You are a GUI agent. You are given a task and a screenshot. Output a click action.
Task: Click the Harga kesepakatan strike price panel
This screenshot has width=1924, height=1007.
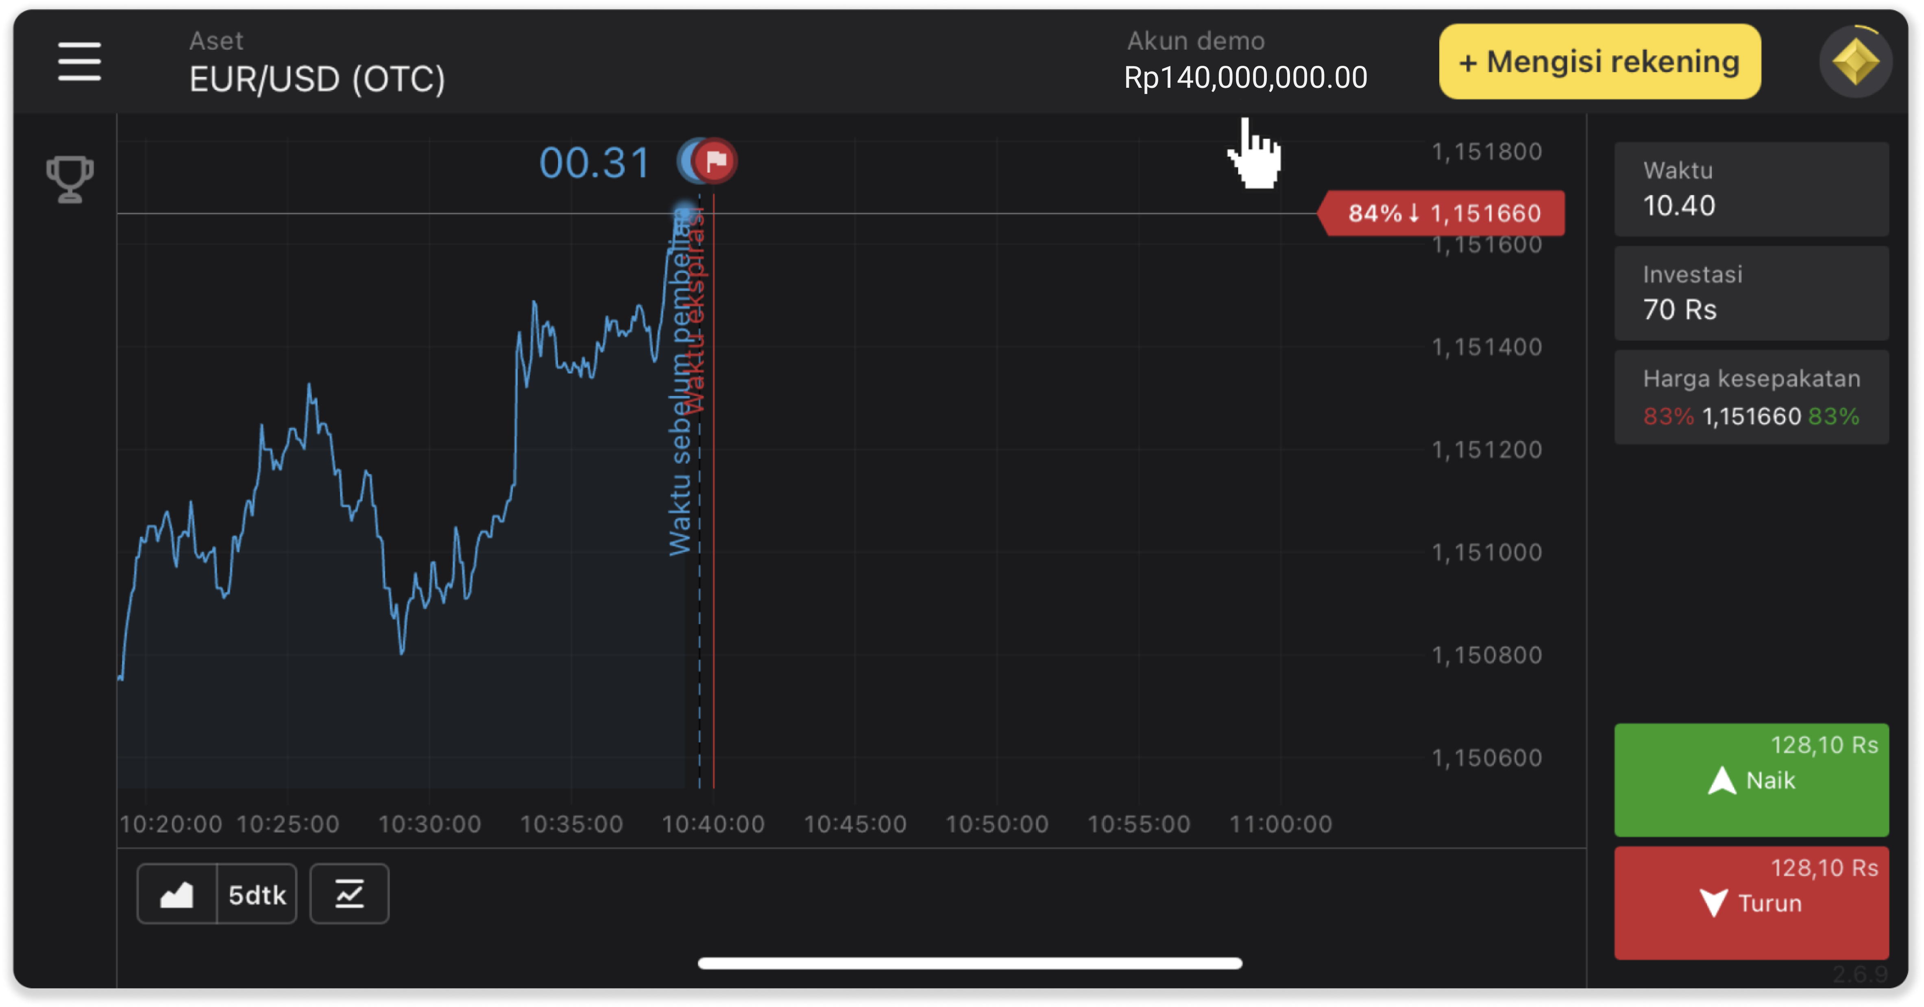1751,398
